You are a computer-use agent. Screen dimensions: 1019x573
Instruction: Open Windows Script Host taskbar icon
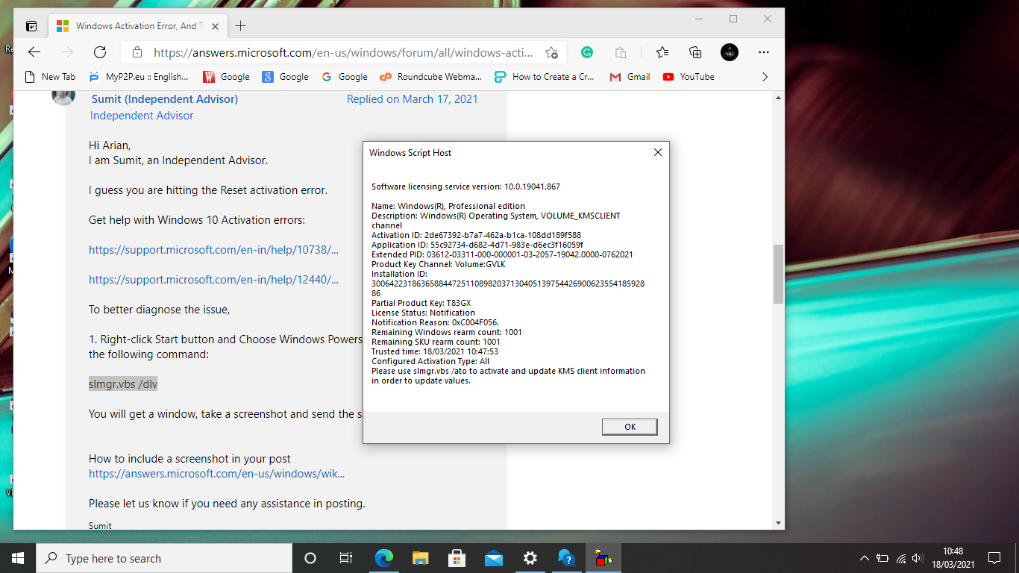pyautogui.click(x=603, y=558)
